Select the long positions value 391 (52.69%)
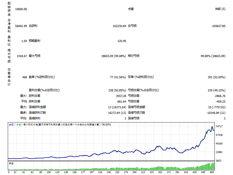This screenshot has width=233, height=175. pos(216,77)
